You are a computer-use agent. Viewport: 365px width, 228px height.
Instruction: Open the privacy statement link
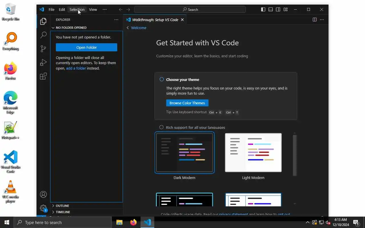point(234,214)
